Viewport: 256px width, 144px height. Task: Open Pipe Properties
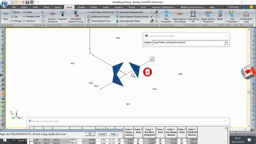[x=166, y=17]
